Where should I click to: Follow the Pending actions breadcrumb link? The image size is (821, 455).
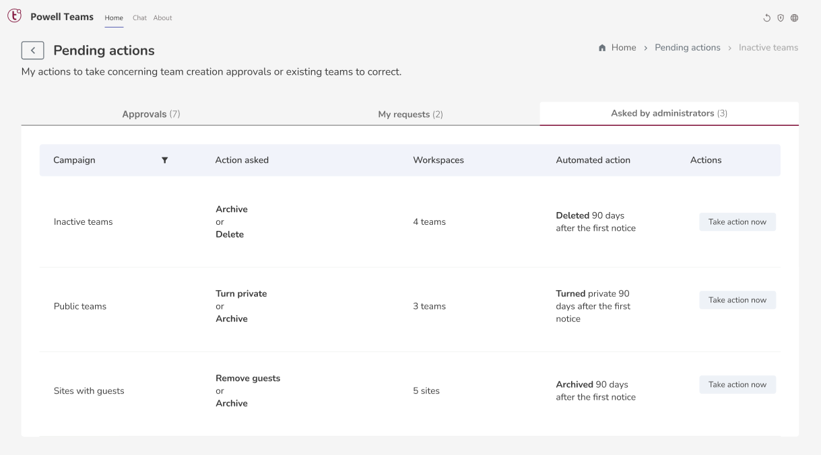688,48
